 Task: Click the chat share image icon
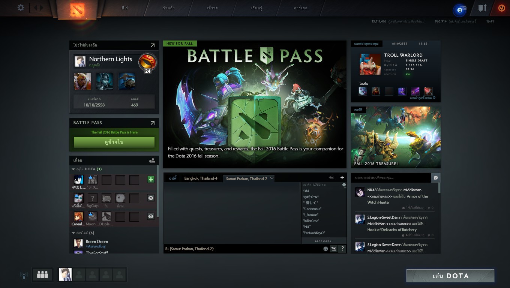tap(333, 249)
